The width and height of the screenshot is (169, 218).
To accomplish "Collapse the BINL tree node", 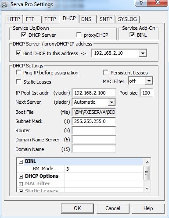I will [x=21, y=162].
